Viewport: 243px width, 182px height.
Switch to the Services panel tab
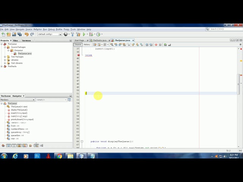26,41
